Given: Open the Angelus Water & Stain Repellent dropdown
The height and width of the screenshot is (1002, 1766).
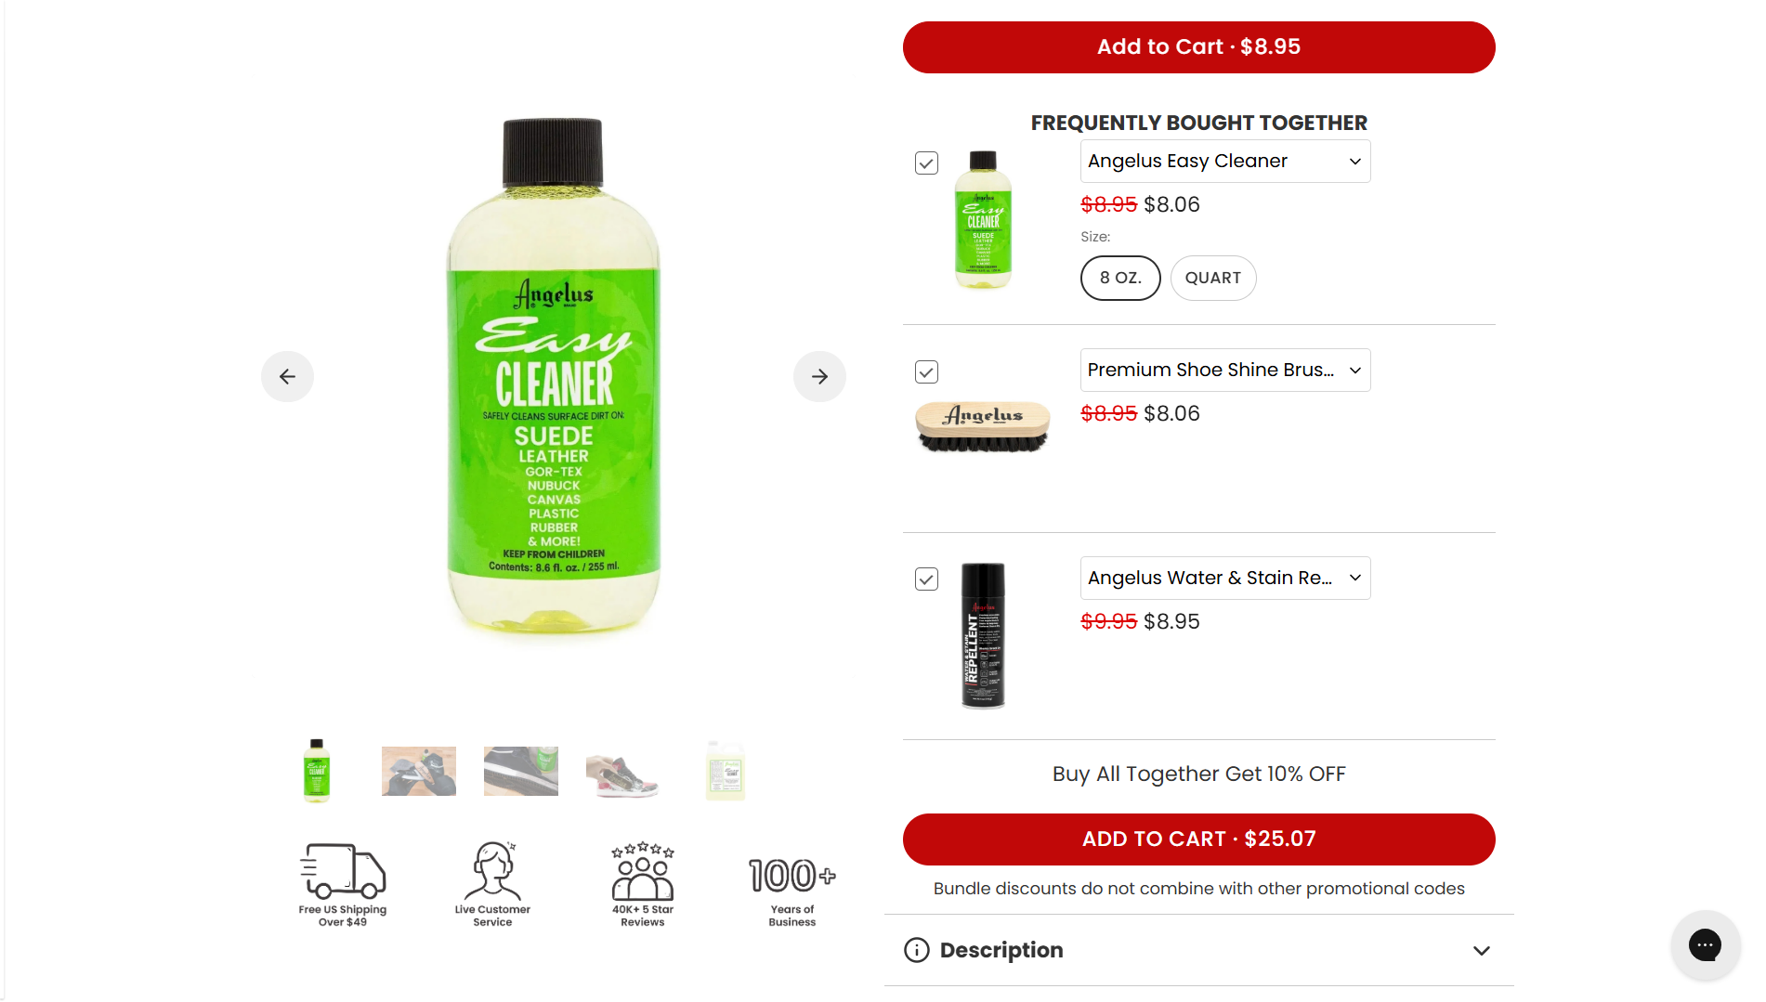Looking at the screenshot, I should point(1225,578).
